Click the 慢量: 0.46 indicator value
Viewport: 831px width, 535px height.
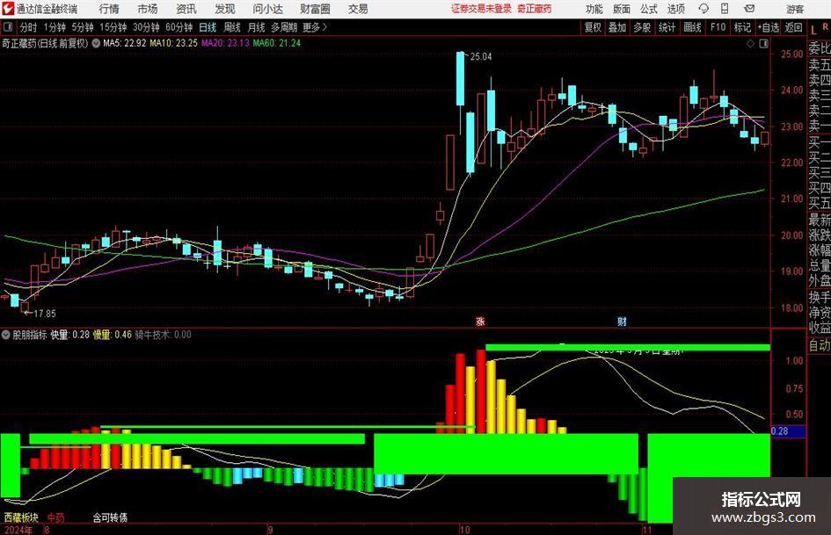pyautogui.click(x=112, y=334)
